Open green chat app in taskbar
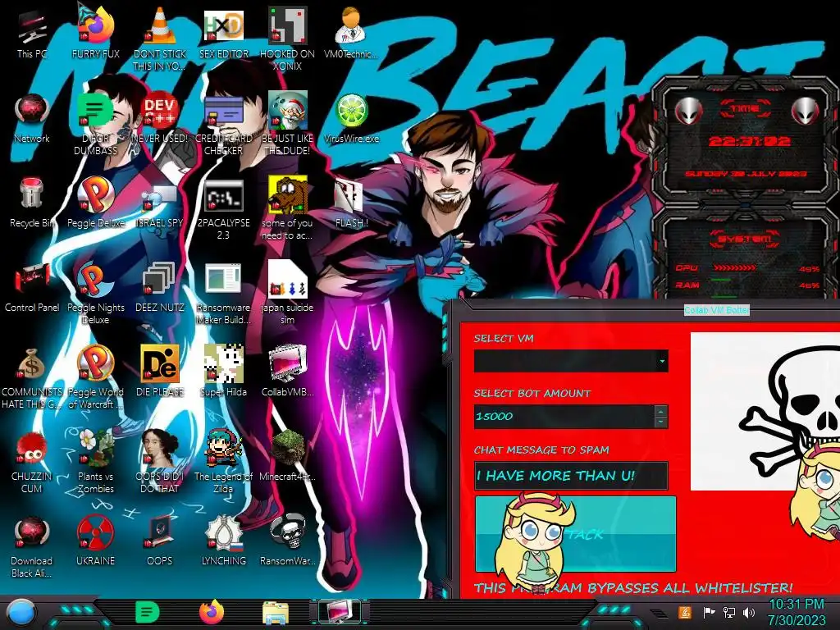 tap(148, 612)
